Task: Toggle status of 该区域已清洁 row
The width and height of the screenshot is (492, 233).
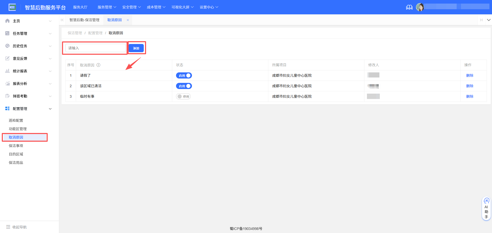Action: tap(184, 86)
